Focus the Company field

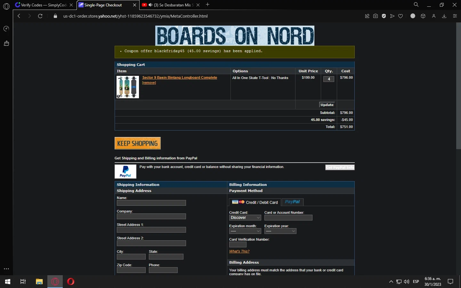tap(151, 216)
